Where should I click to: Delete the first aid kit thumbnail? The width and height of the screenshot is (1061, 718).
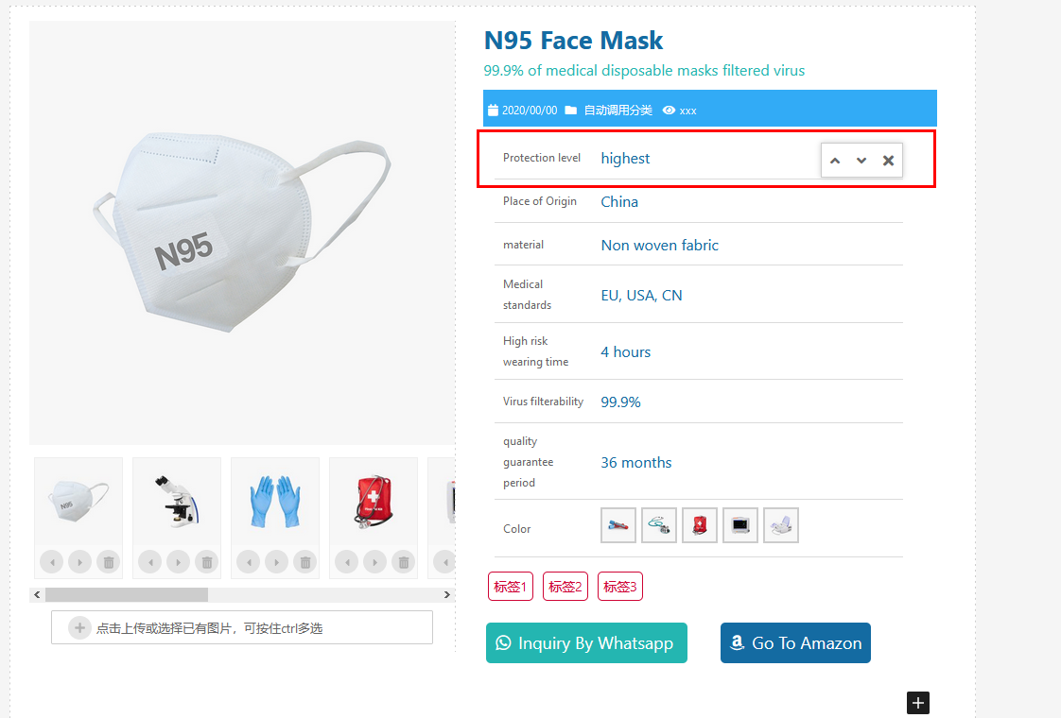(x=404, y=562)
